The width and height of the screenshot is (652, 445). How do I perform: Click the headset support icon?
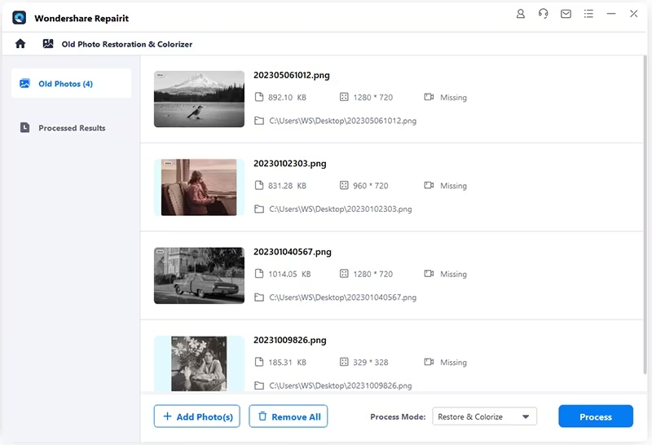click(x=544, y=15)
